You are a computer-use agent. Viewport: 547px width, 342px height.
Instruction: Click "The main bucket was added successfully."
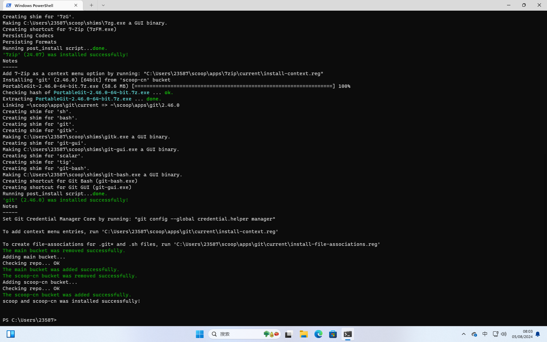pos(61,269)
